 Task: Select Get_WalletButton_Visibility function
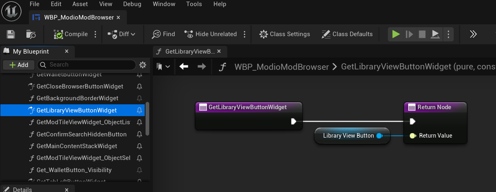click(x=74, y=170)
